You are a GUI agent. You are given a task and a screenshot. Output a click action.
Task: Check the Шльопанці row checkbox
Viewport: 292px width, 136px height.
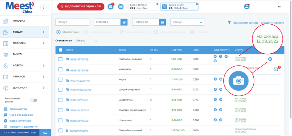tap(60, 120)
